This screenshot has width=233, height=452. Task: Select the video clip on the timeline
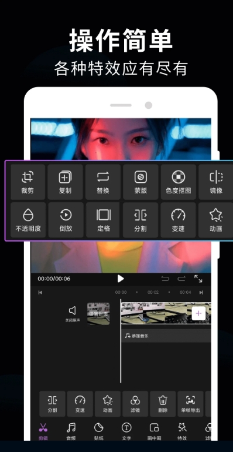click(x=166, y=313)
